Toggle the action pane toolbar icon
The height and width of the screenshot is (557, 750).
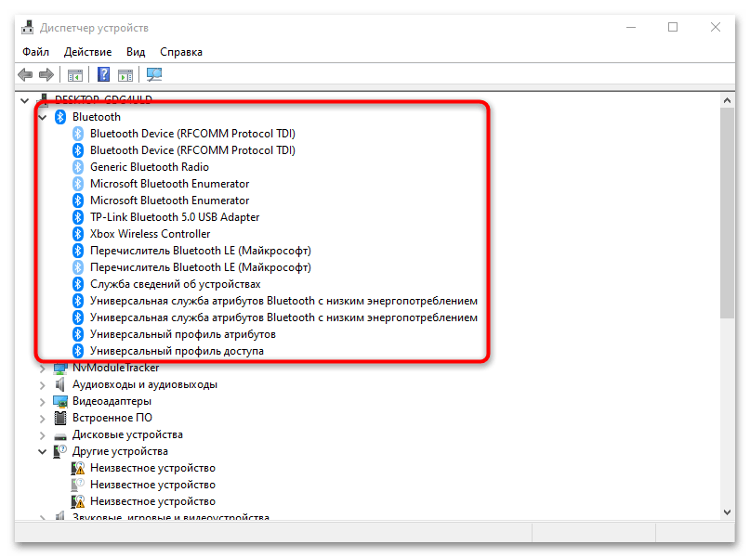125,75
